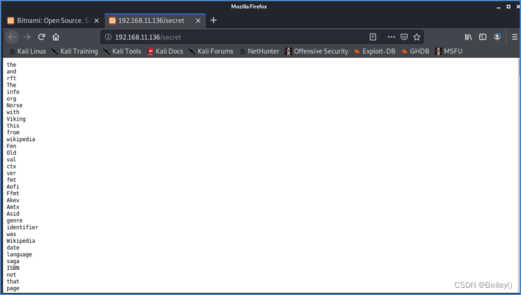Bookmark this page with star icon

[417, 37]
